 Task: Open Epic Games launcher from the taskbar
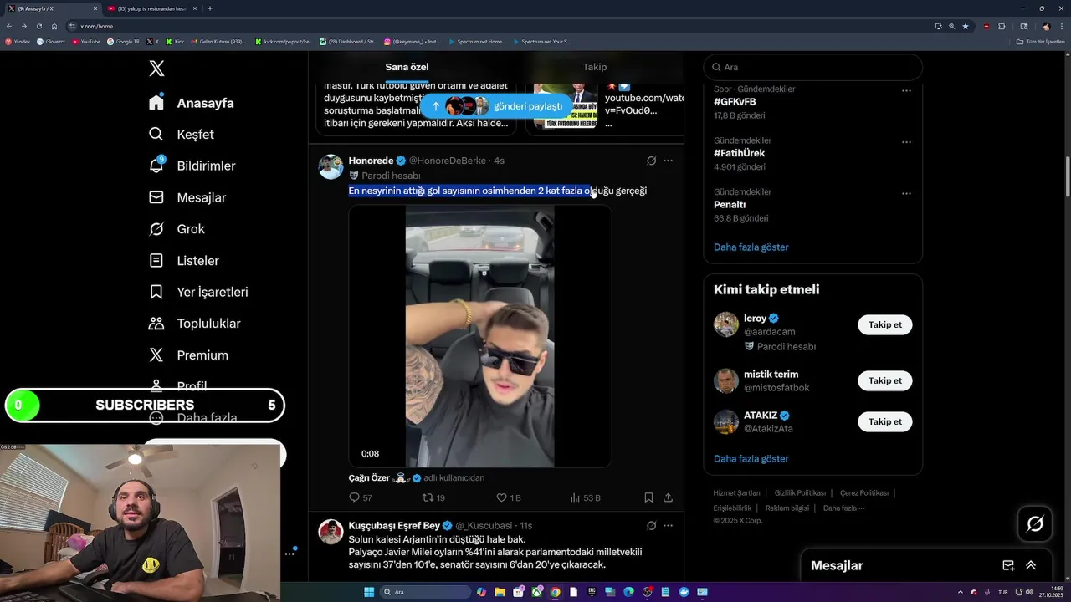[592, 592]
